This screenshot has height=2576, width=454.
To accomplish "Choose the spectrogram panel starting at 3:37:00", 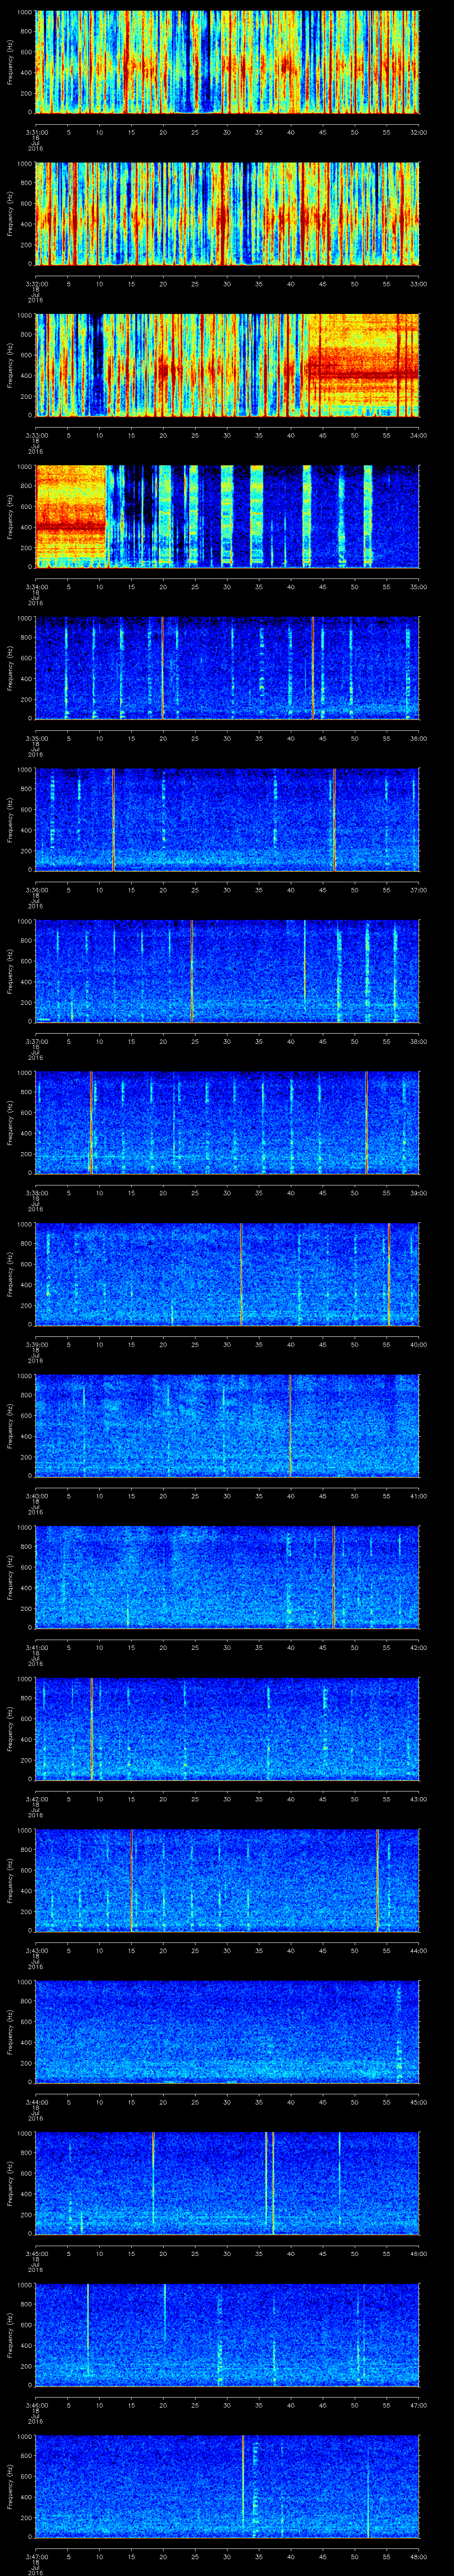I will tap(227, 971).
